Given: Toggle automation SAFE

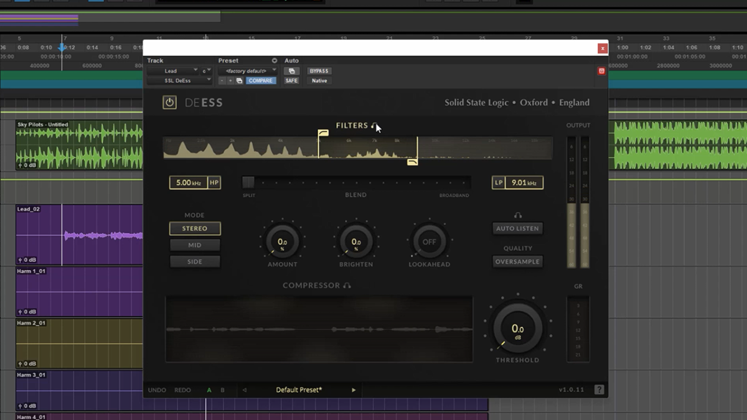Looking at the screenshot, I should point(291,81).
